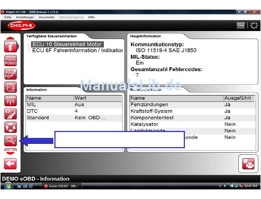Show hidden tray icons arrow
The width and height of the screenshot is (261, 199).
tap(220, 186)
